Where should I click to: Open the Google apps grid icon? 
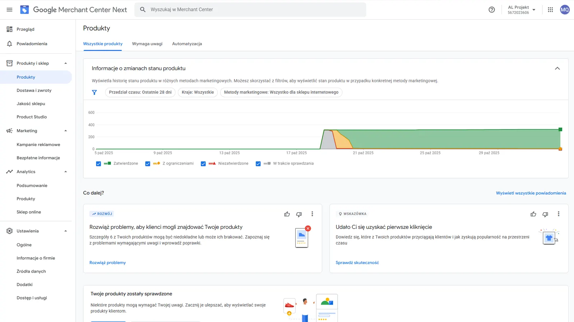550,10
